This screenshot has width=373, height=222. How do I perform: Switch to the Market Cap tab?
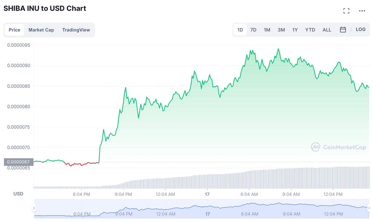[41, 30]
